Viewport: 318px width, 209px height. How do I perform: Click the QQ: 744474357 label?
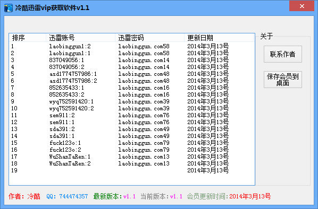click(67, 196)
